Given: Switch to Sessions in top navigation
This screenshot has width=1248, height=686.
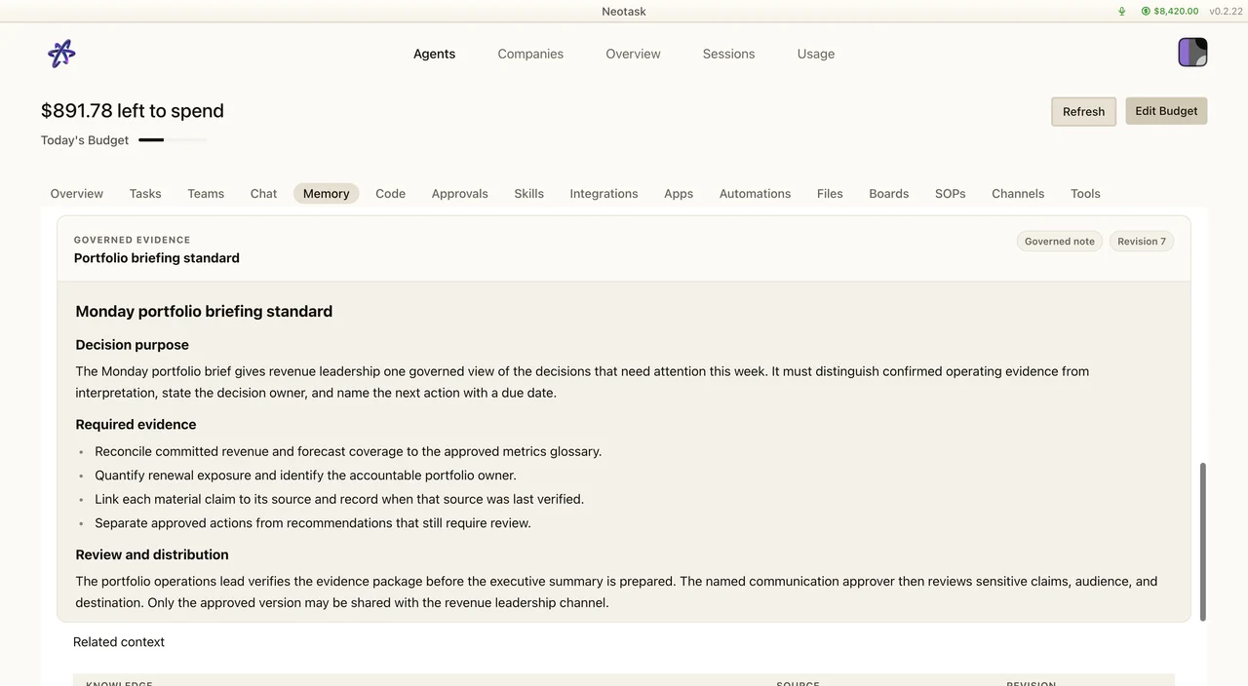Looking at the screenshot, I should click(x=728, y=54).
